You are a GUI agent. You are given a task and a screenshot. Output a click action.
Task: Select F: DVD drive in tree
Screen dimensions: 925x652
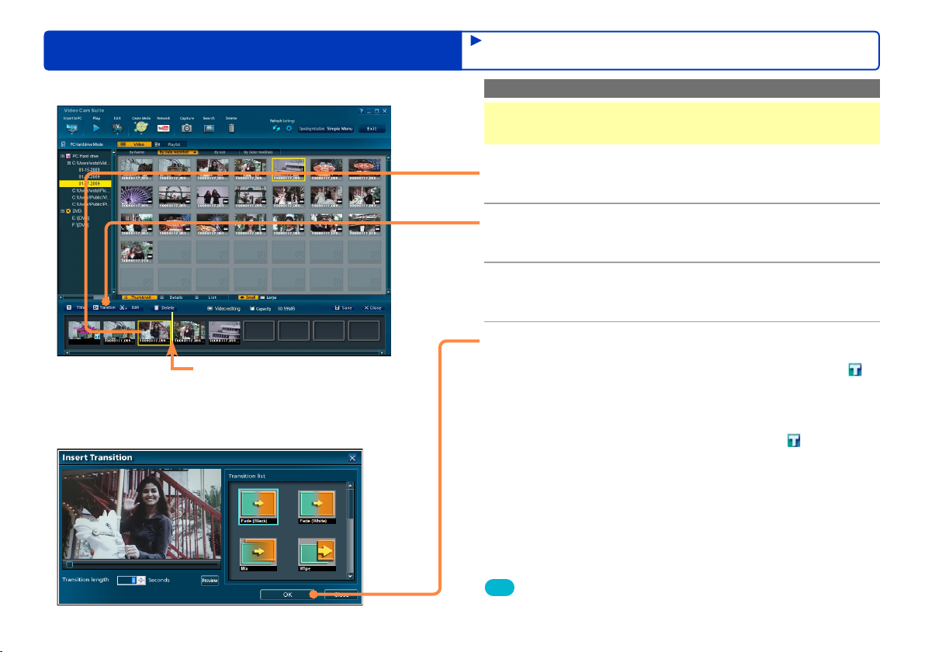point(80,225)
